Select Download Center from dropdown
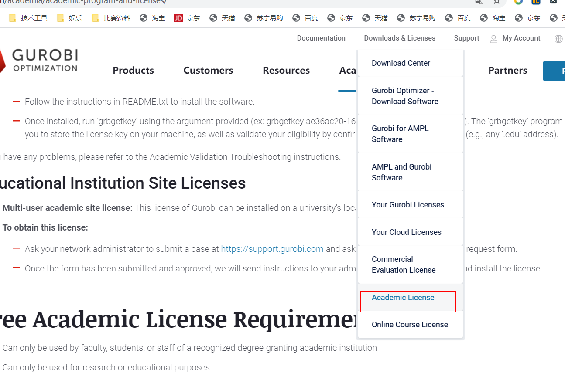Viewport: 565px width, 373px height. (x=410, y=63)
